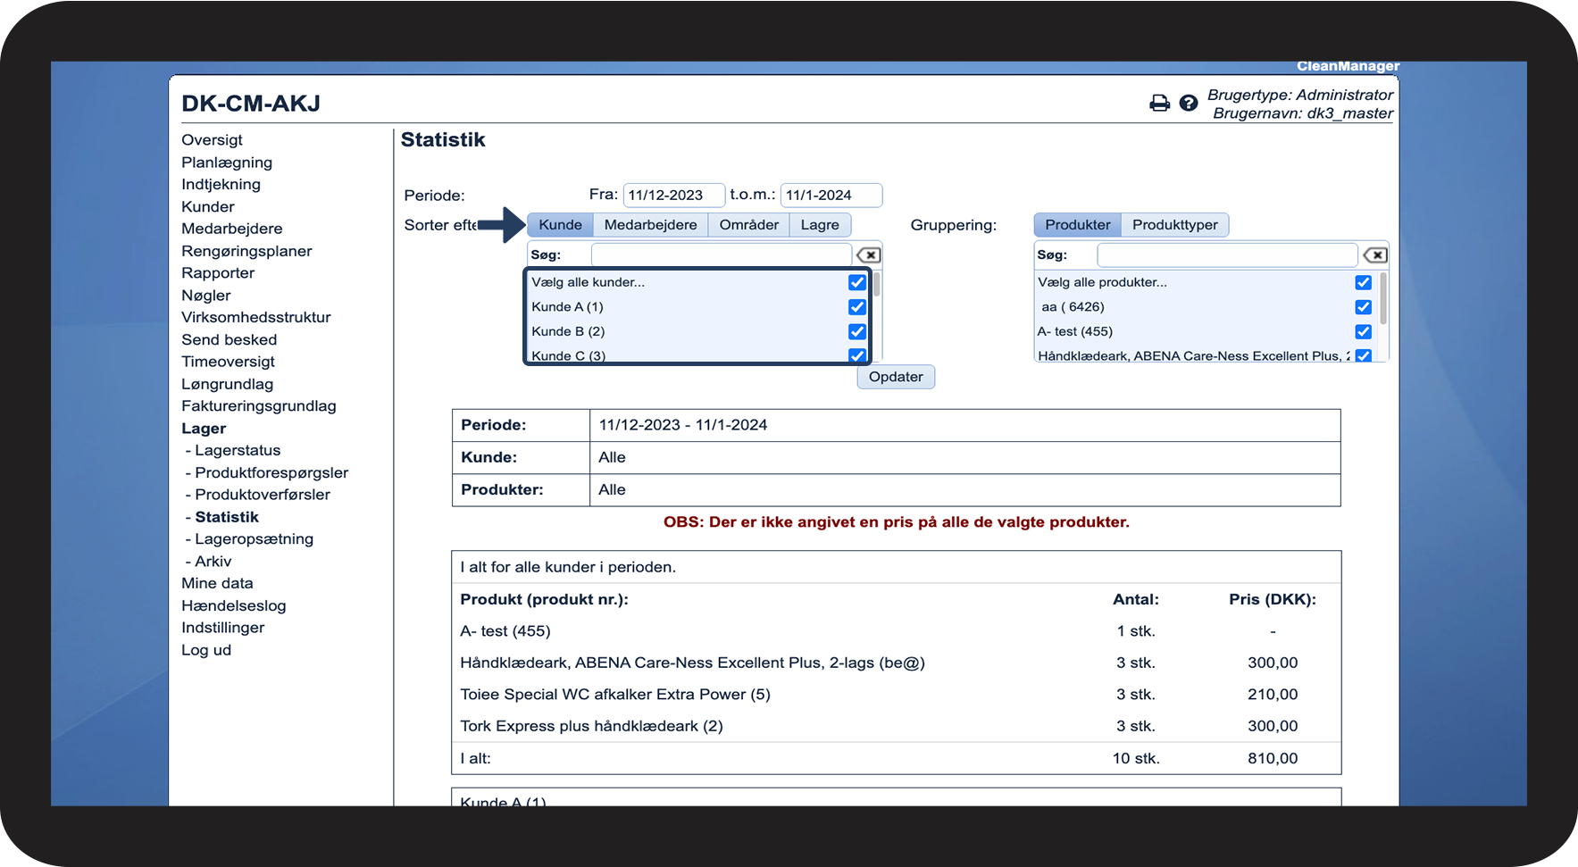Open the help question mark icon

(1188, 104)
